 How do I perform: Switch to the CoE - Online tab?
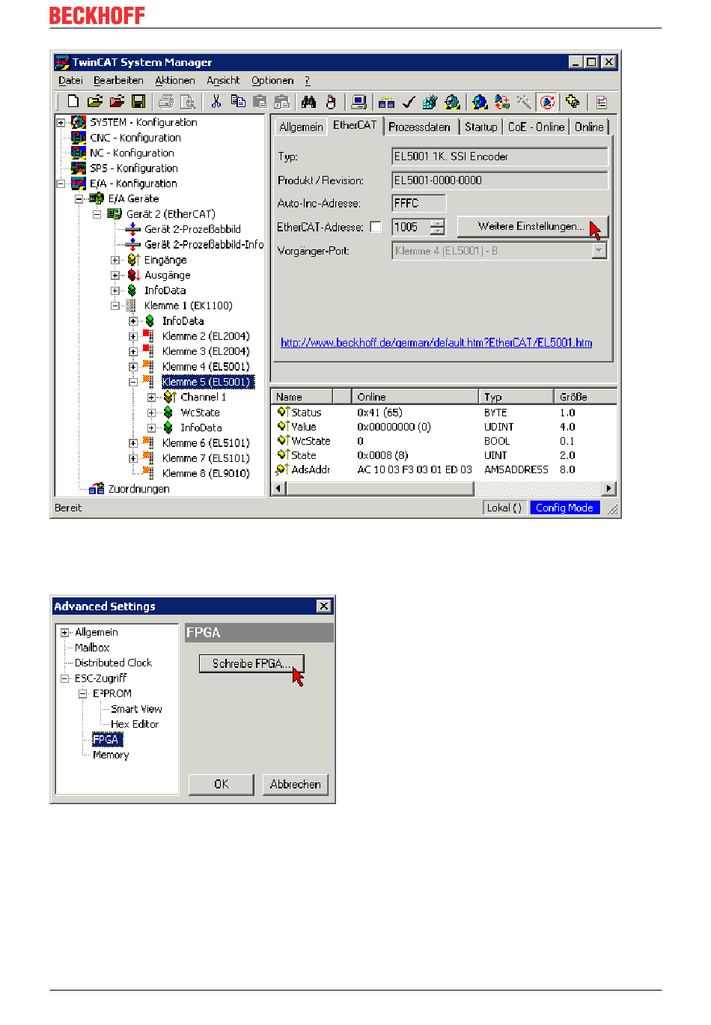(x=536, y=127)
